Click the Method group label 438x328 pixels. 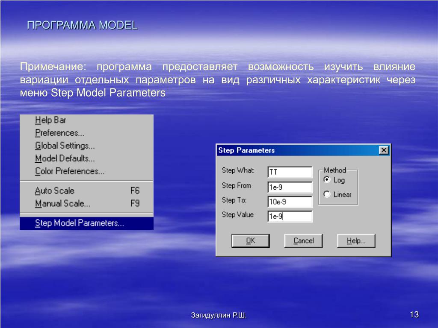pyautogui.click(x=334, y=170)
